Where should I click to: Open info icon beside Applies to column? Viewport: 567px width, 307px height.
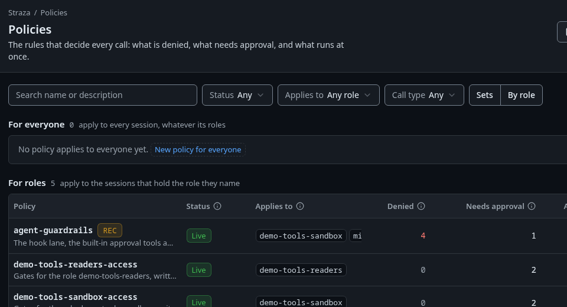coord(300,206)
